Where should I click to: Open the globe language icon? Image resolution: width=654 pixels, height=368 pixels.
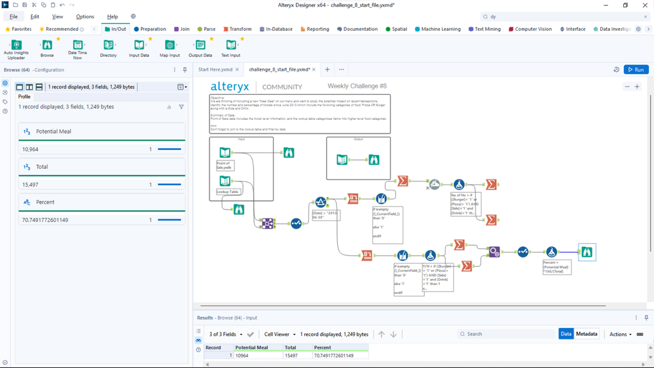click(133, 16)
